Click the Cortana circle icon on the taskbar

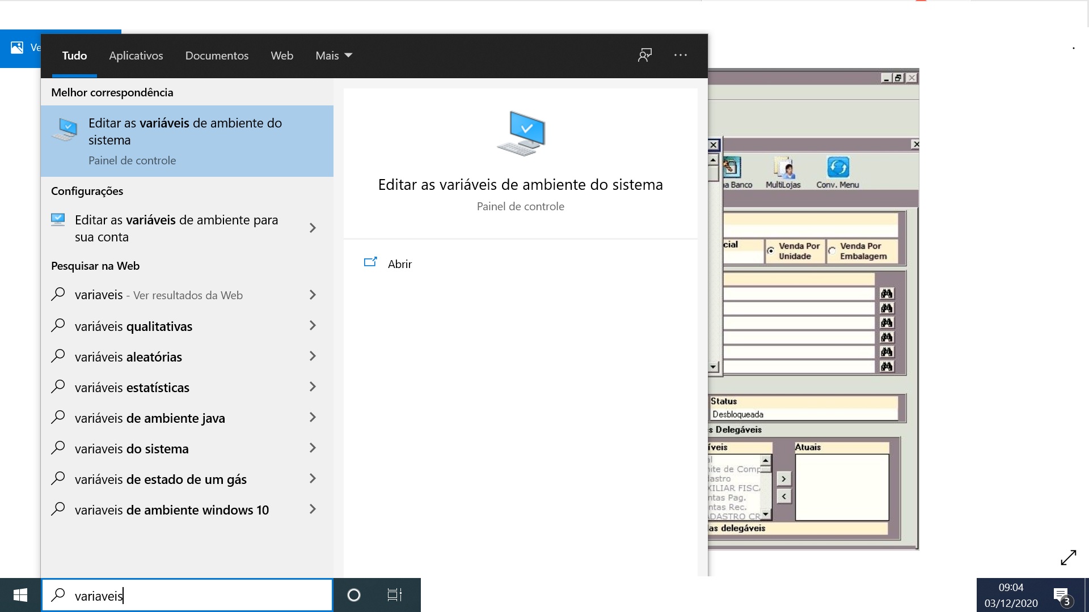(x=354, y=595)
